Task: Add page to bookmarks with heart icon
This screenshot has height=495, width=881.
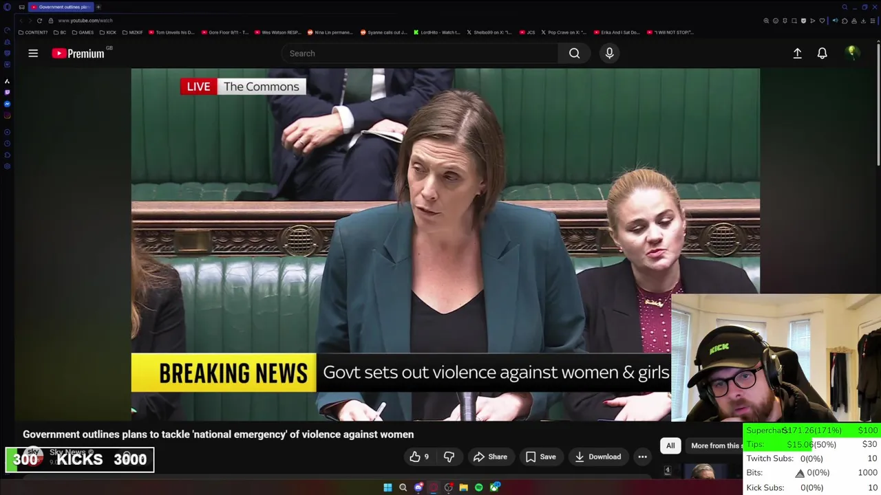Action: pyautogui.click(x=822, y=21)
